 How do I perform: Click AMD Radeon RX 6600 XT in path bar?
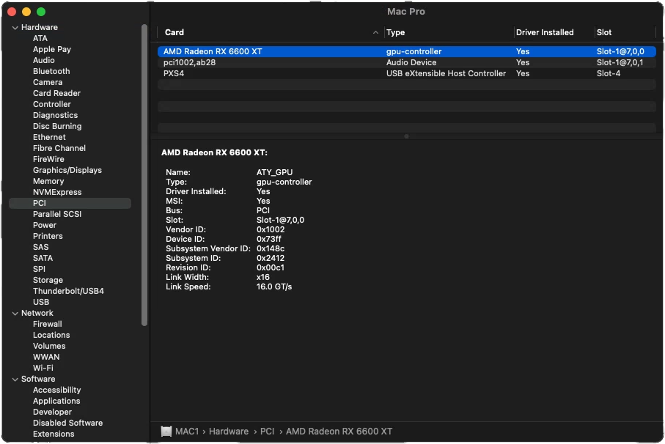(x=339, y=432)
